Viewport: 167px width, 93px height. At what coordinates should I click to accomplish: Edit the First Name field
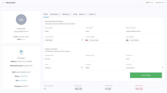[64, 31]
